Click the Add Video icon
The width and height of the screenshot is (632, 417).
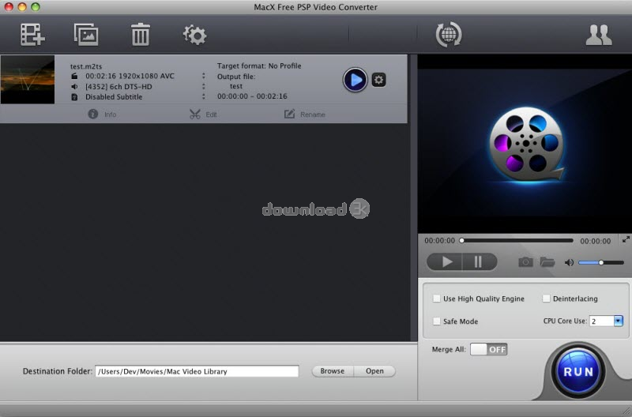[32, 34]
